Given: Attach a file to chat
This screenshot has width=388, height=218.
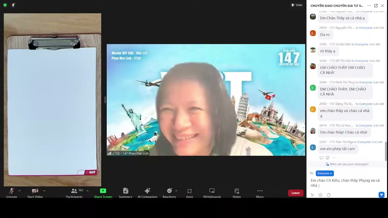Looking at the screenshot, I should pos(329,195).
